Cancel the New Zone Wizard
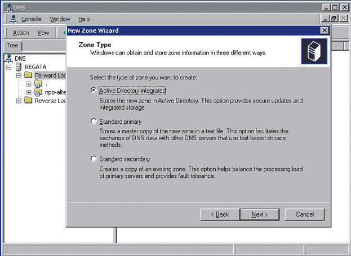351x256 pixels. [304, 214]
